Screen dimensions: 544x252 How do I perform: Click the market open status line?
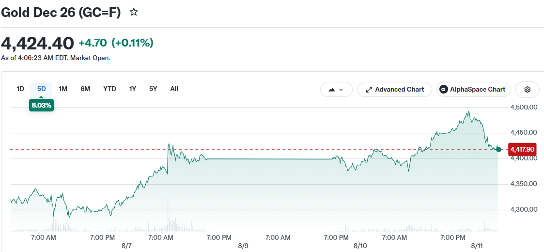(56, 58)
